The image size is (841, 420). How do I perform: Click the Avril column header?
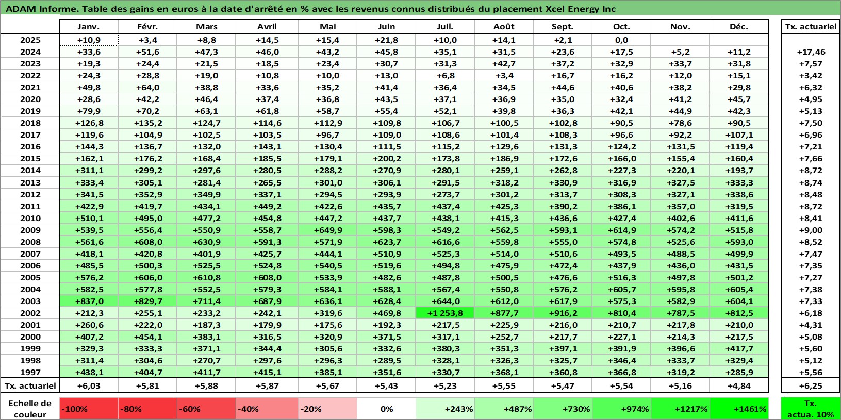[267, 26]
